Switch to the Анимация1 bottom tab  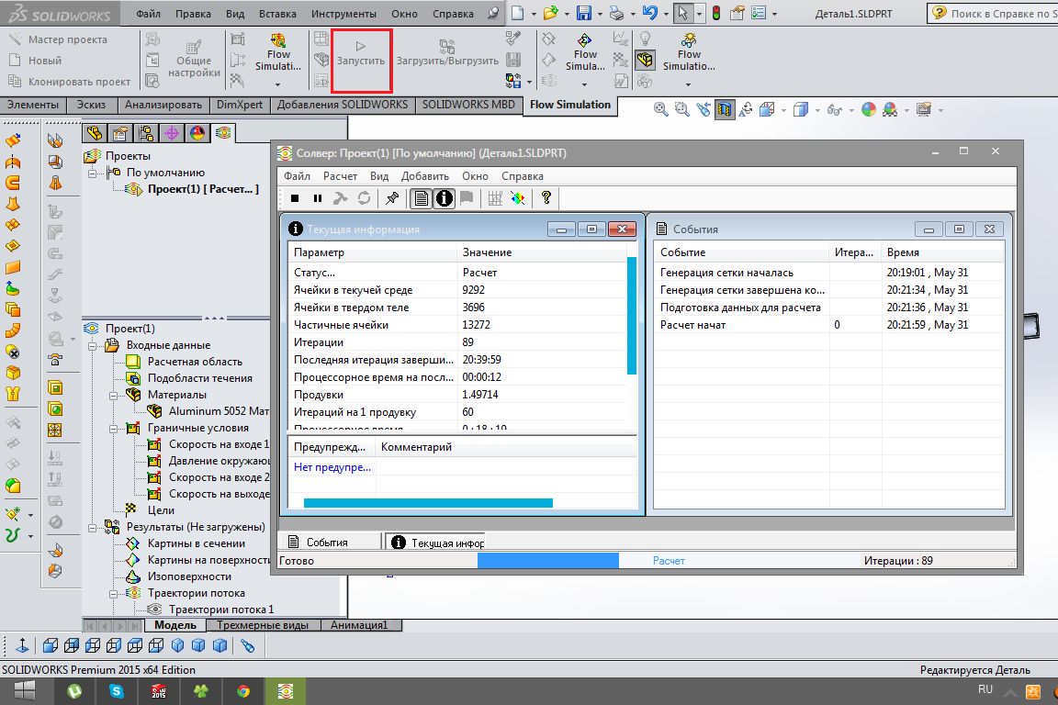[x=360, y=625]
